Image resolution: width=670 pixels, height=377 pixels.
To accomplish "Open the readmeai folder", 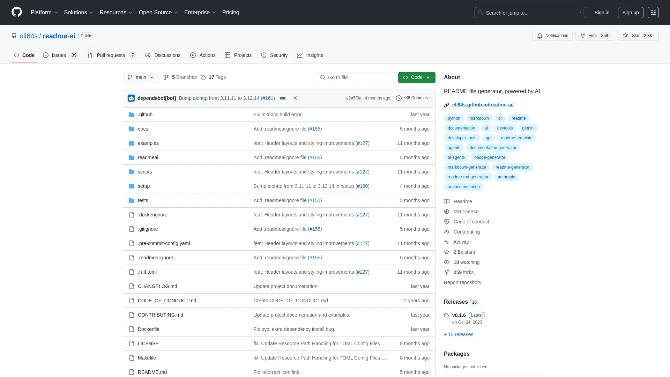I will pyautogui.click(x=148, y=157).
